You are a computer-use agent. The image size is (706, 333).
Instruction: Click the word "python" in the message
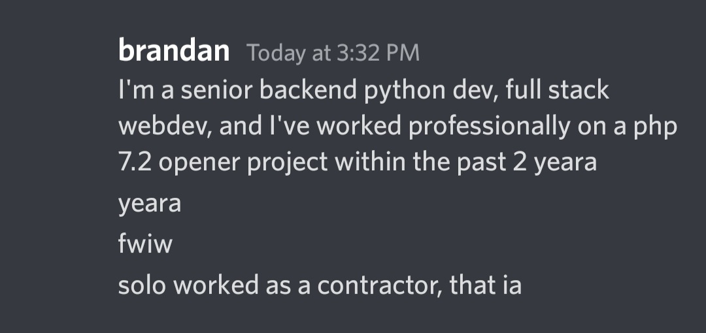(409, 91)
